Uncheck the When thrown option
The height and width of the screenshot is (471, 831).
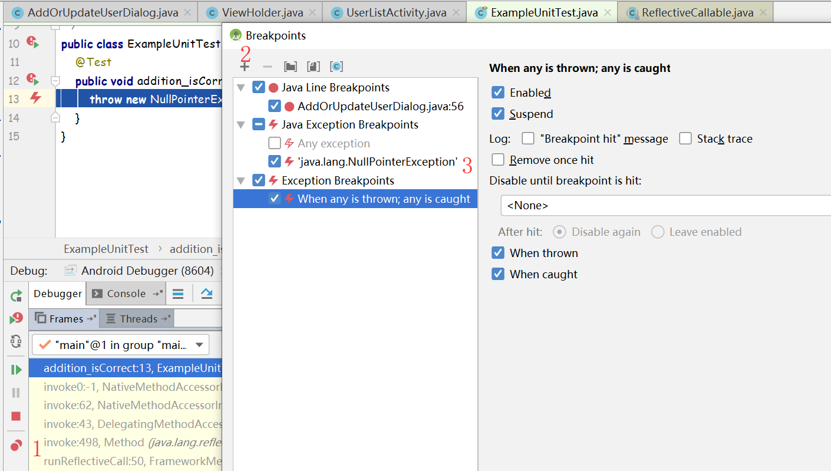click(x=498, y=253)
